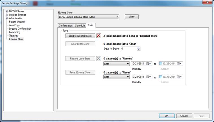Enable the Restore end date checkbox

pyautogui.click(x=160, y=64)
